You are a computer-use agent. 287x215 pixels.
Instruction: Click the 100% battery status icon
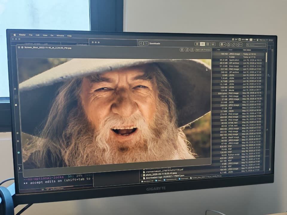click(245, 39)
